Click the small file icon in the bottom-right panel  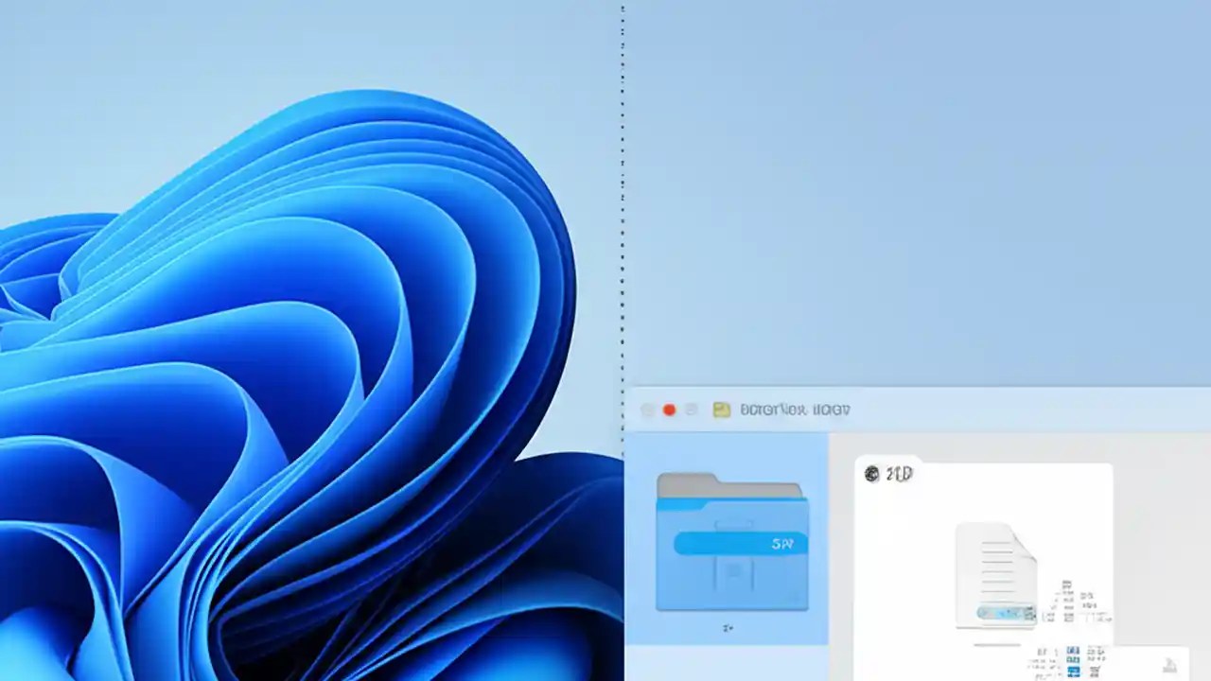1170,665
